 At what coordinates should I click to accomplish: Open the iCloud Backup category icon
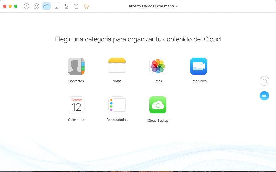(x=158, y=105)
